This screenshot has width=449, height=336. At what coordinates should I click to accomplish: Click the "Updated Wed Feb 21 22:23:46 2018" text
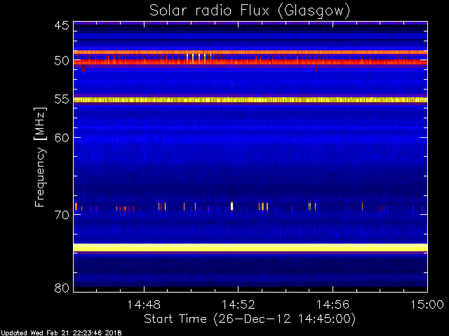click(x=61, y=333)
